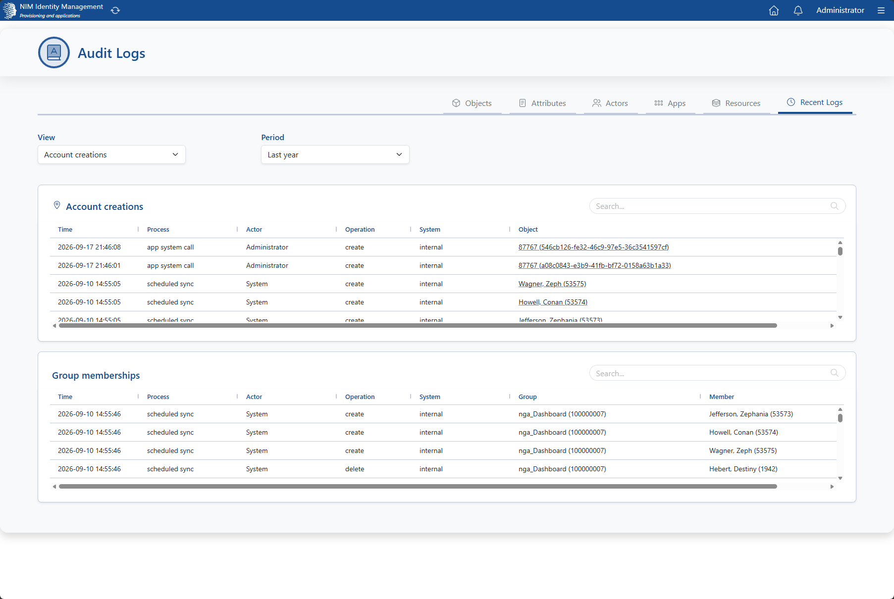894x599 pixels.
Task: Click Account creations horizontal scrollbar
Action: click(418, 326)
